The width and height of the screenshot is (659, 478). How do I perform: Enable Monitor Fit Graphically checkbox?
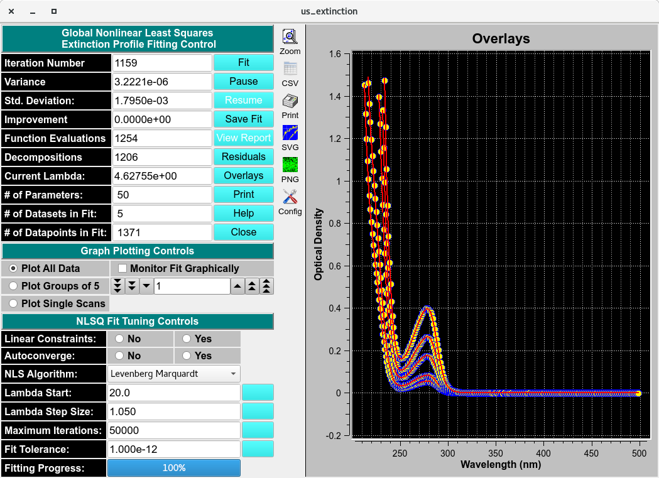pos(123,268)
